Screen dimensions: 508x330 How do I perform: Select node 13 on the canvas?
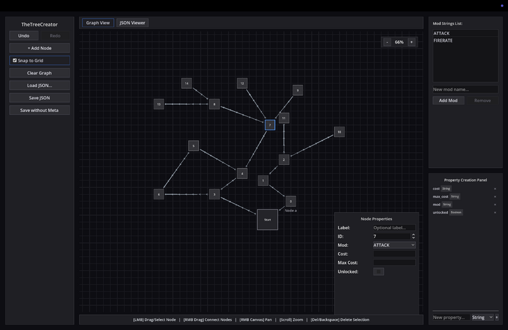pos(159,104)
